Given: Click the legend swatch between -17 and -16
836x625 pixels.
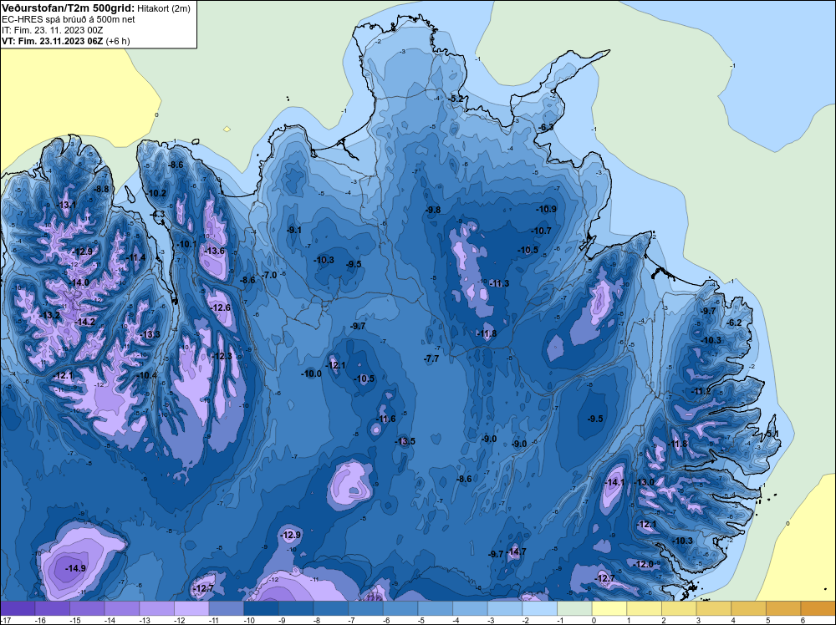Looking at the screenshot, I should tap(18, 608).
